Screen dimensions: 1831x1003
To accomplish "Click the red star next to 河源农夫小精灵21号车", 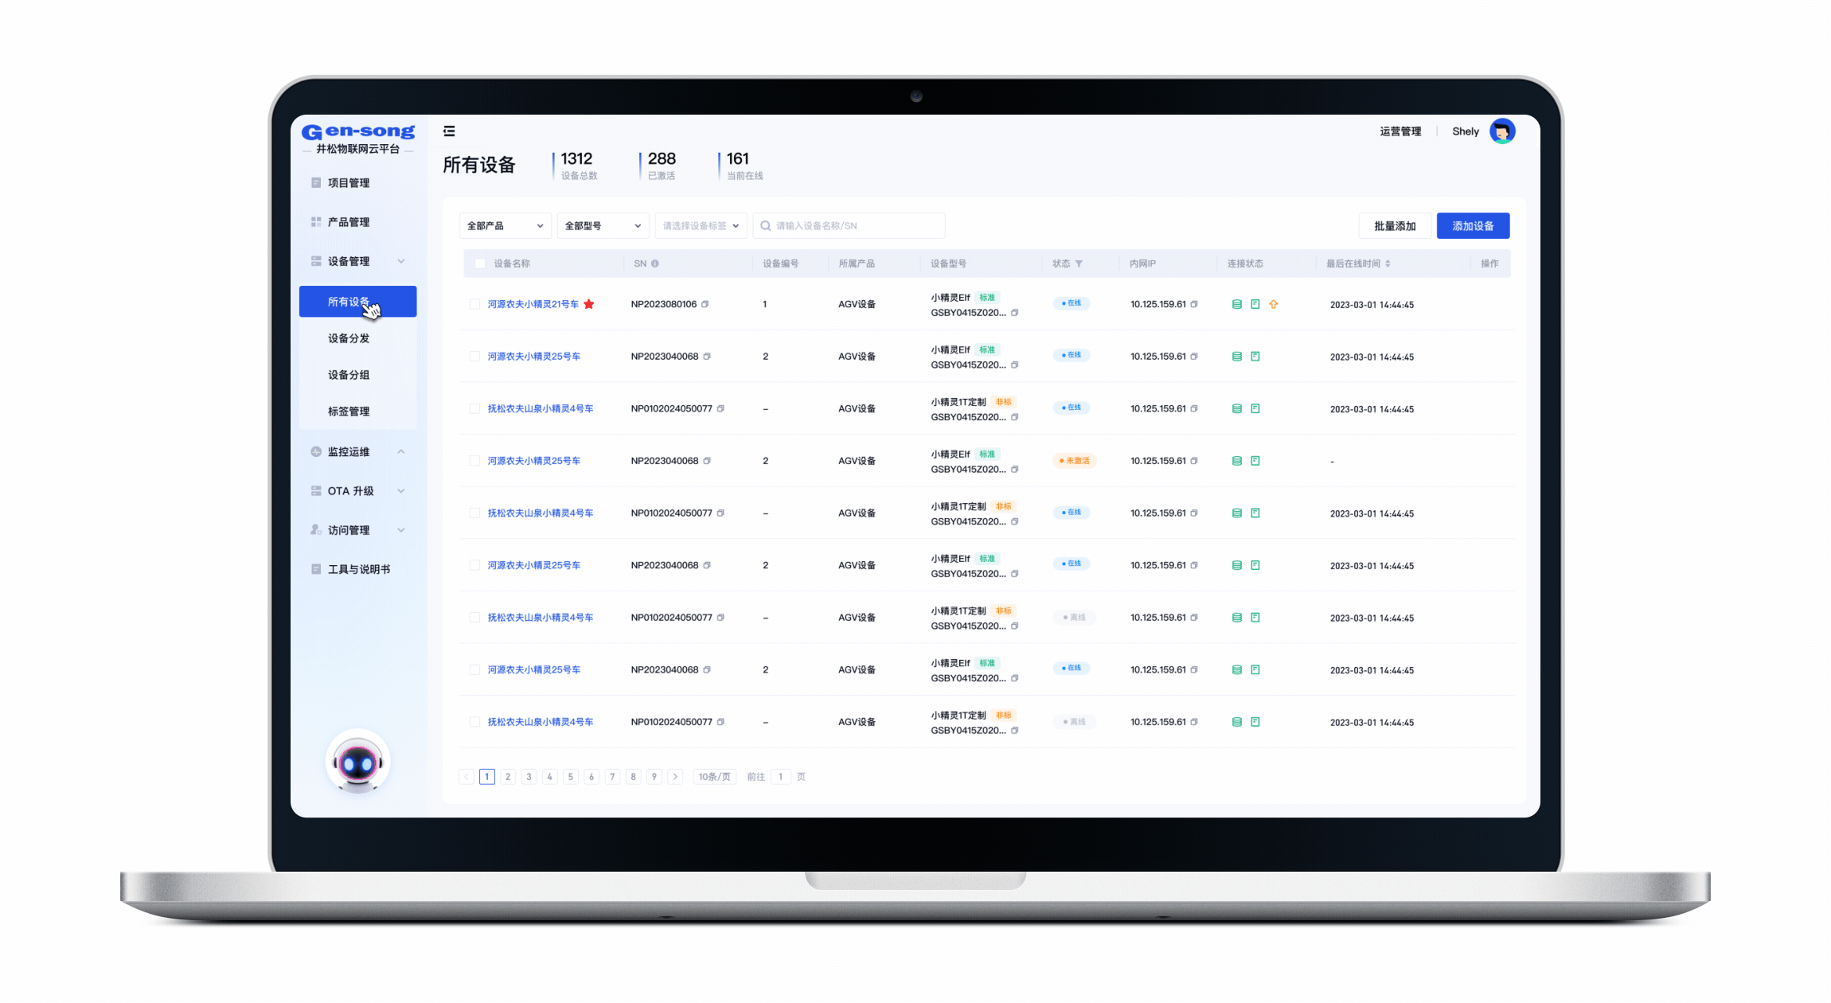I will (589, 304).
